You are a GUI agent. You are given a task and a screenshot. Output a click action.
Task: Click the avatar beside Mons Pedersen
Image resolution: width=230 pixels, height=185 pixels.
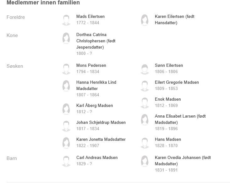tap(66, 69)
